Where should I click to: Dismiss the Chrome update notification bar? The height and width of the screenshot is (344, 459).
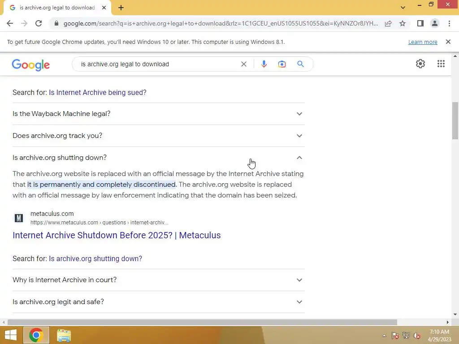tap(448, 42)
